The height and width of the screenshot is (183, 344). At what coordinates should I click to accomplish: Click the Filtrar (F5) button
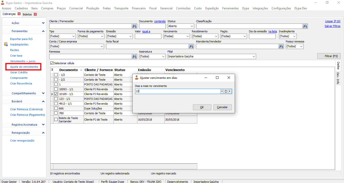329,56
